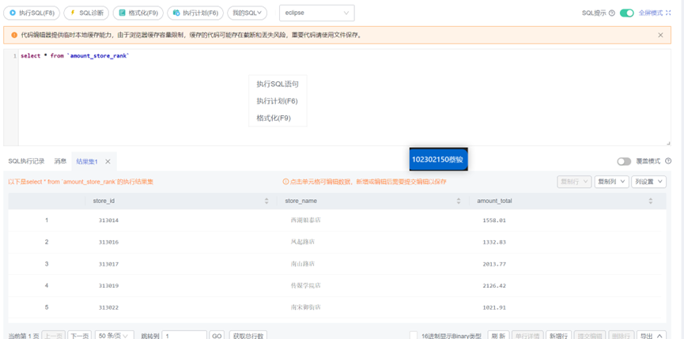Screen dimensions: 684x339
Task: Click the 上一页 previous page button
Action: (54, 336)
